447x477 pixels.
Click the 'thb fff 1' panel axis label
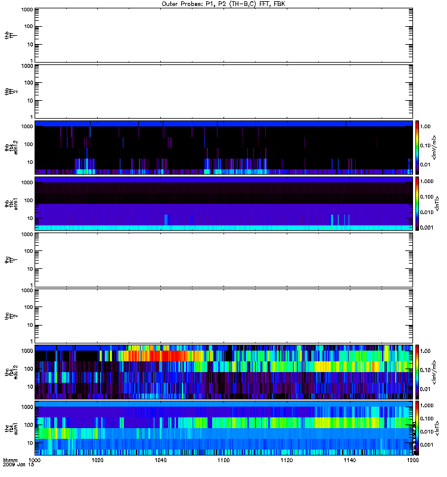click(11, 35)
